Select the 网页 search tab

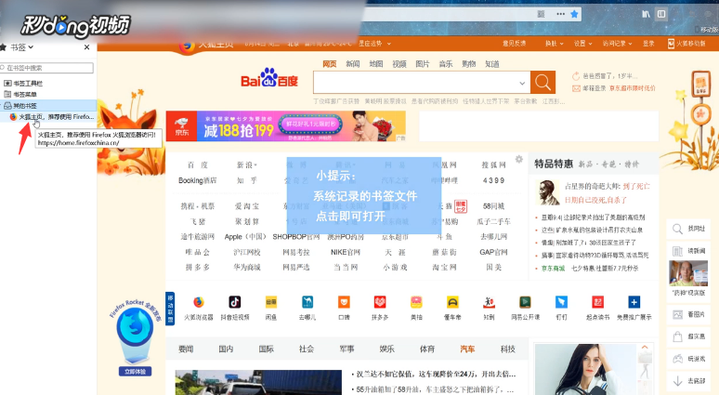[329, 64]
